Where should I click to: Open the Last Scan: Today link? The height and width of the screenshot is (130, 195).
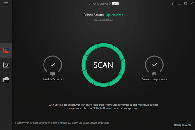103,19
